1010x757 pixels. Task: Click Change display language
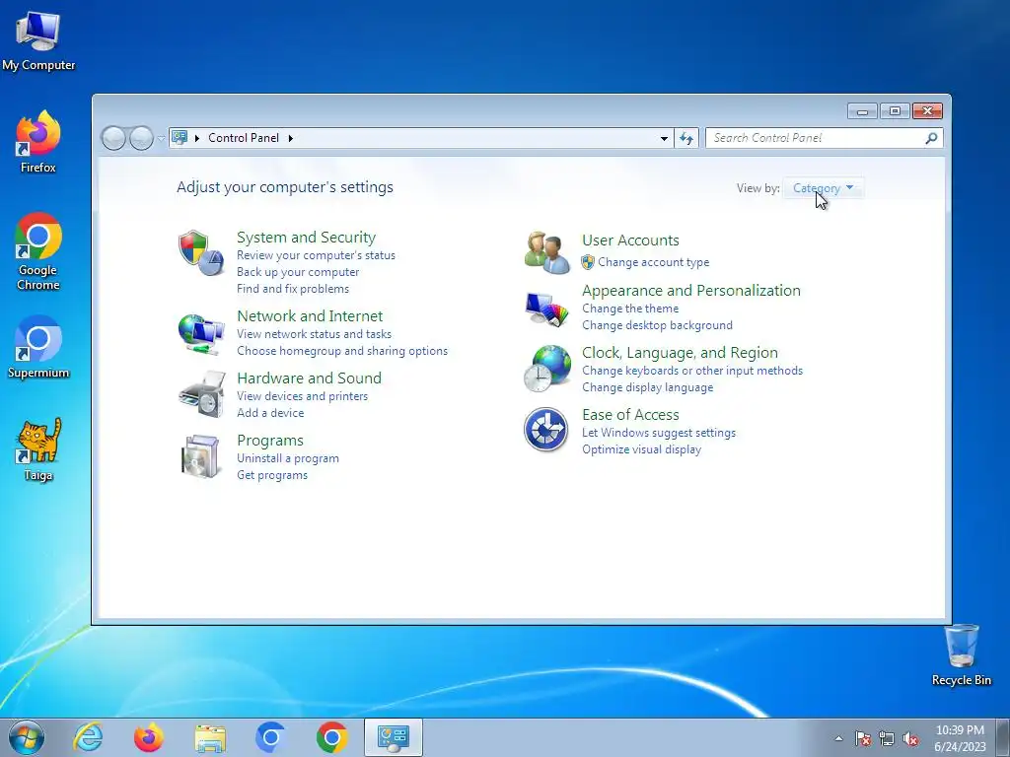[647, 387]
